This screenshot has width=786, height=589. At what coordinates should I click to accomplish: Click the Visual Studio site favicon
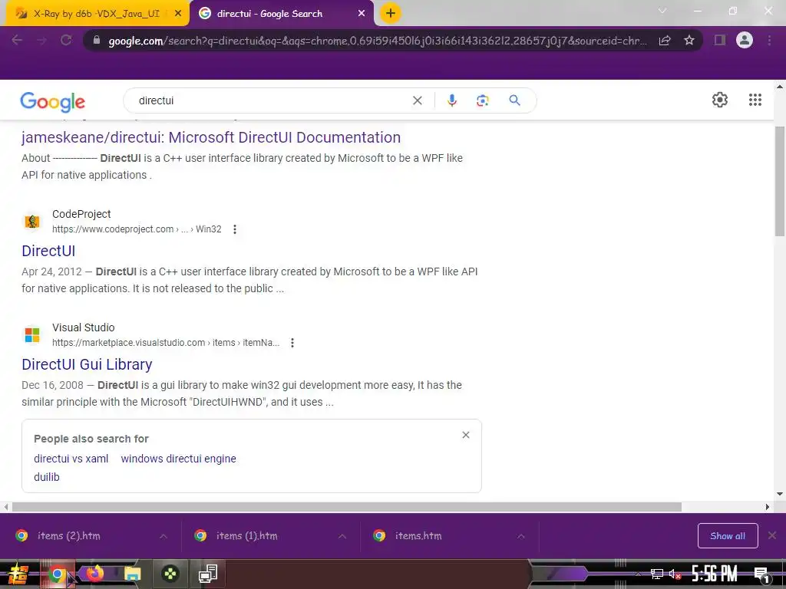pos(32,334)
